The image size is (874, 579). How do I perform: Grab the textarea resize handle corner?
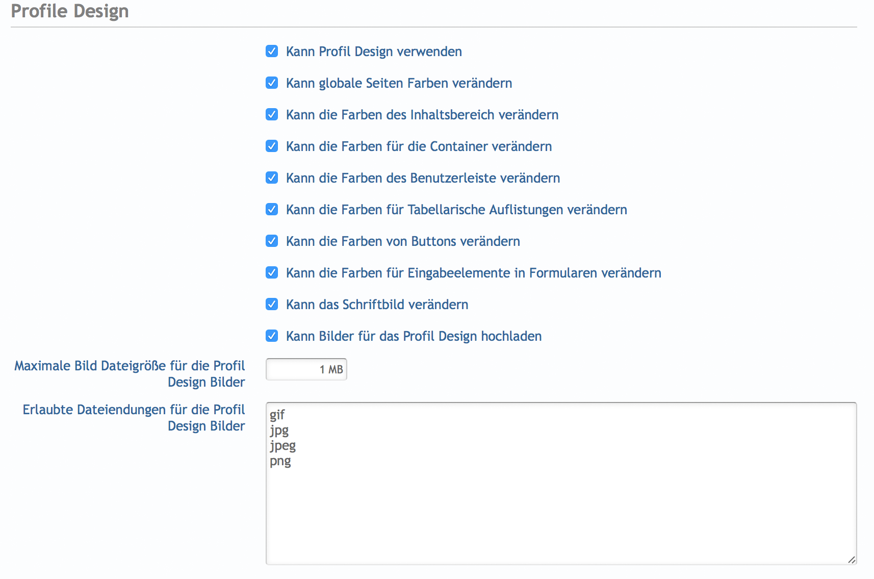pyautogui.click(x=852, y=560)
